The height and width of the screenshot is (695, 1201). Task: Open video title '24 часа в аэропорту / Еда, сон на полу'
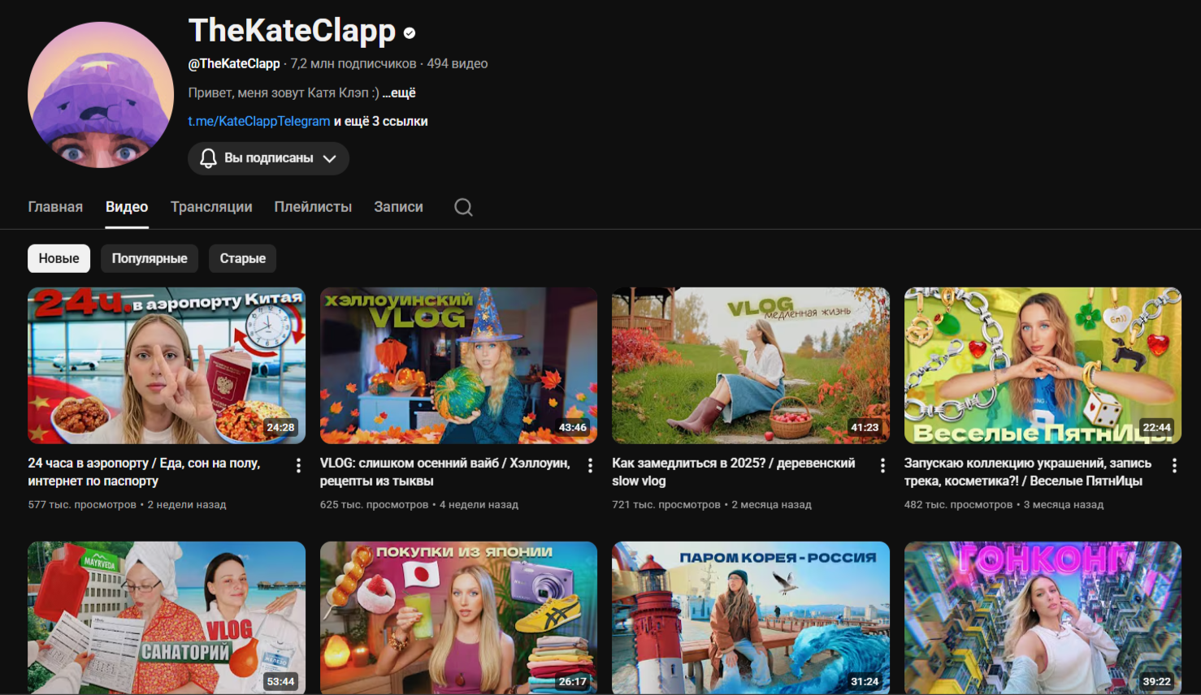144,472
